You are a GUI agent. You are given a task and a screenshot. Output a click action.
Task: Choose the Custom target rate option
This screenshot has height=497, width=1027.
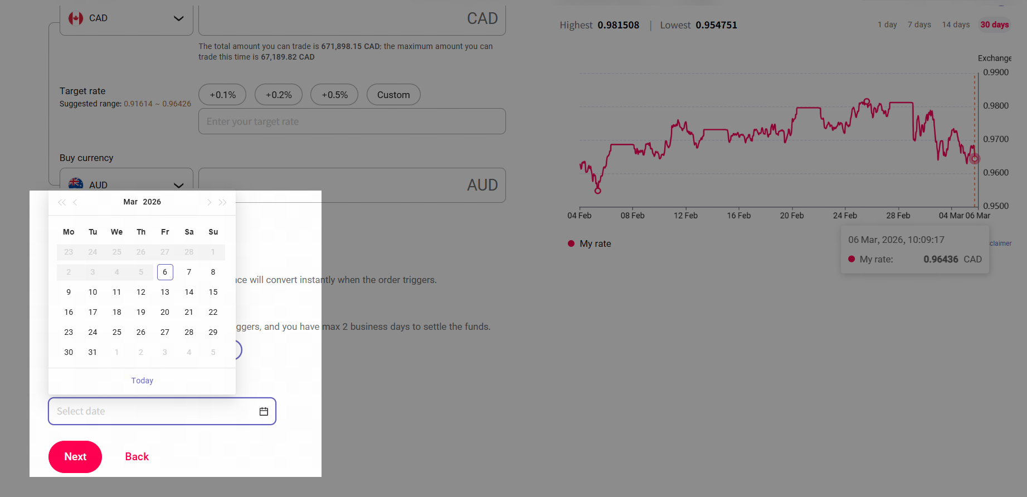click(x=393, y=95)
